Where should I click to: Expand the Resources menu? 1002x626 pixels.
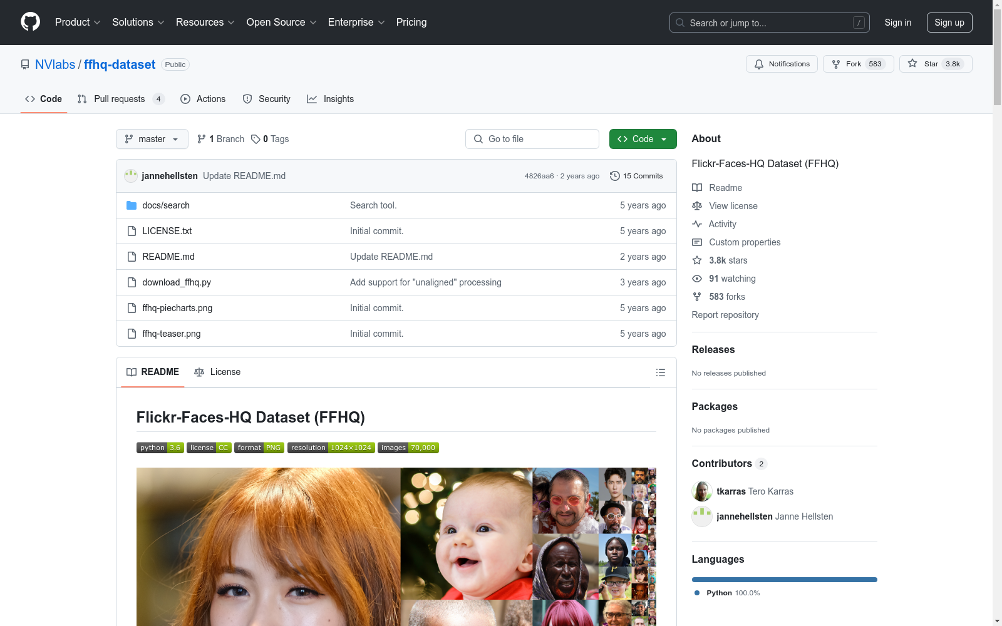pyautogui.click(x=205, y=22)
